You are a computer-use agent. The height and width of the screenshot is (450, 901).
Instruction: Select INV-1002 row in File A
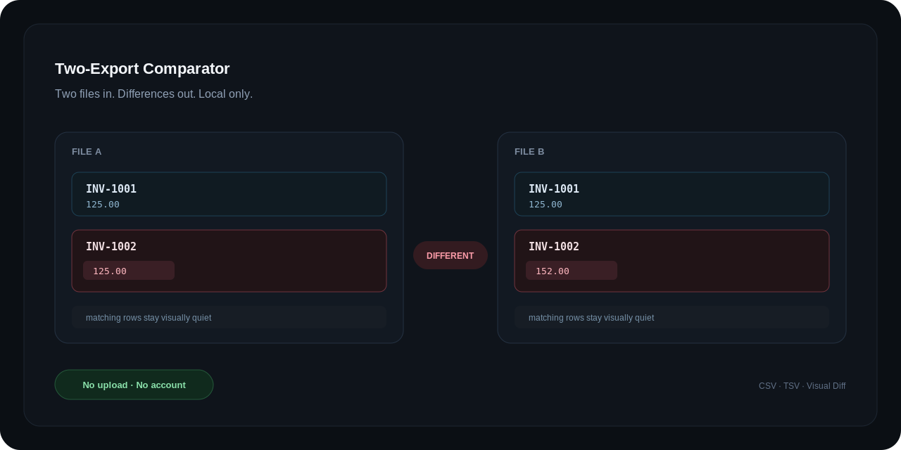point(229,261)
